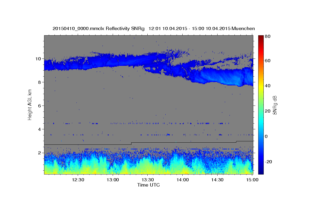Click the 'SNRg dB' colorbar label
The width and height of the screenshot is (313, 209).
(x=275, y=105)
